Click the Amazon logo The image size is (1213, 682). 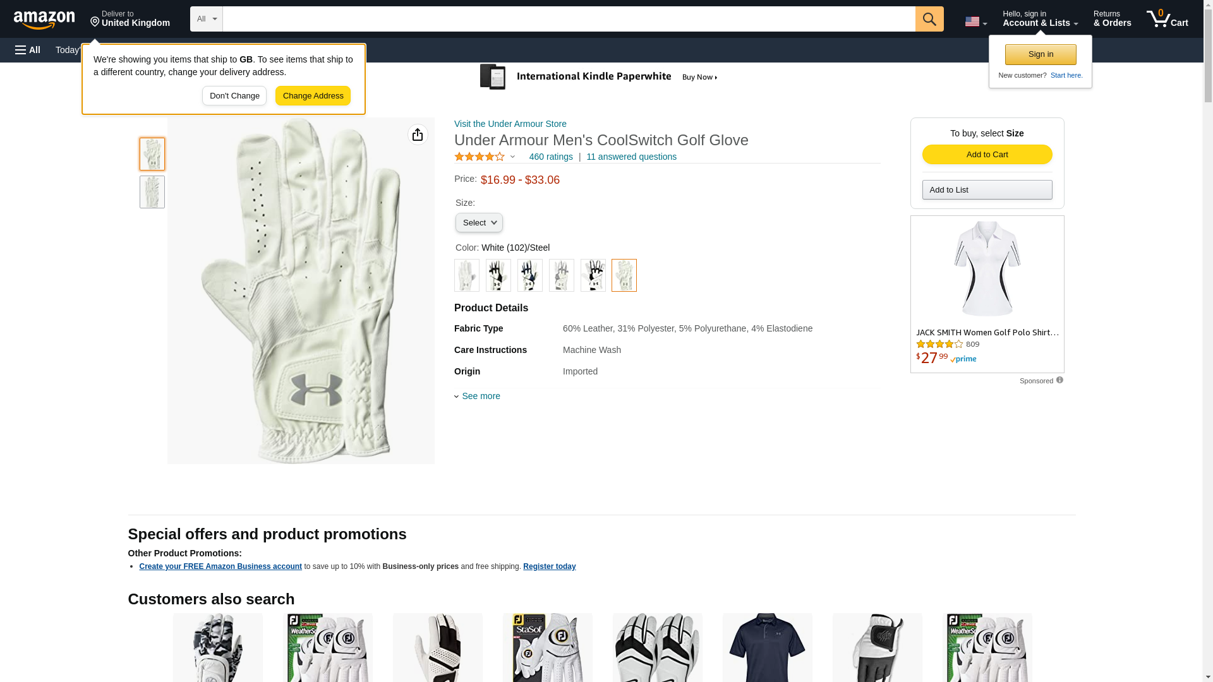pyautogui.click(x=44, y=20)
